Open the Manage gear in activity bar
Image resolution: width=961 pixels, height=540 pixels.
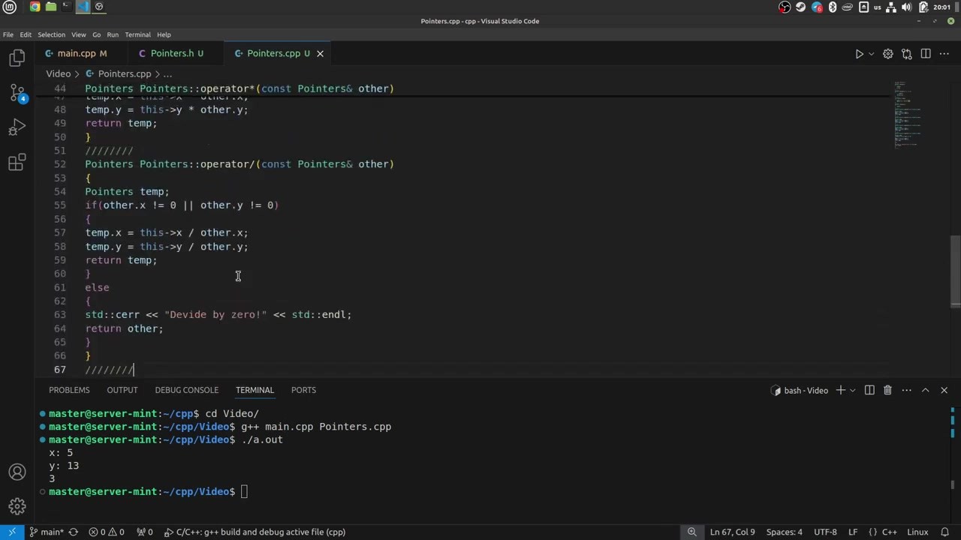click(x=17, y=506)
